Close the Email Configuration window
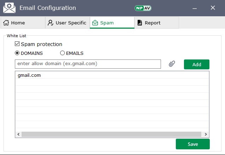This screenshot has height=155, width=225. pos(213,8)
